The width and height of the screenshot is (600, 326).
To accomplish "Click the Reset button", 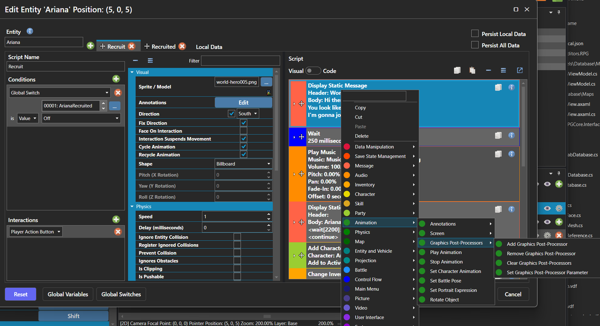I will [x=21, y=294].
